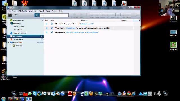
Task: Launch TeamViewer from the dock
Action: coord(35,94)
